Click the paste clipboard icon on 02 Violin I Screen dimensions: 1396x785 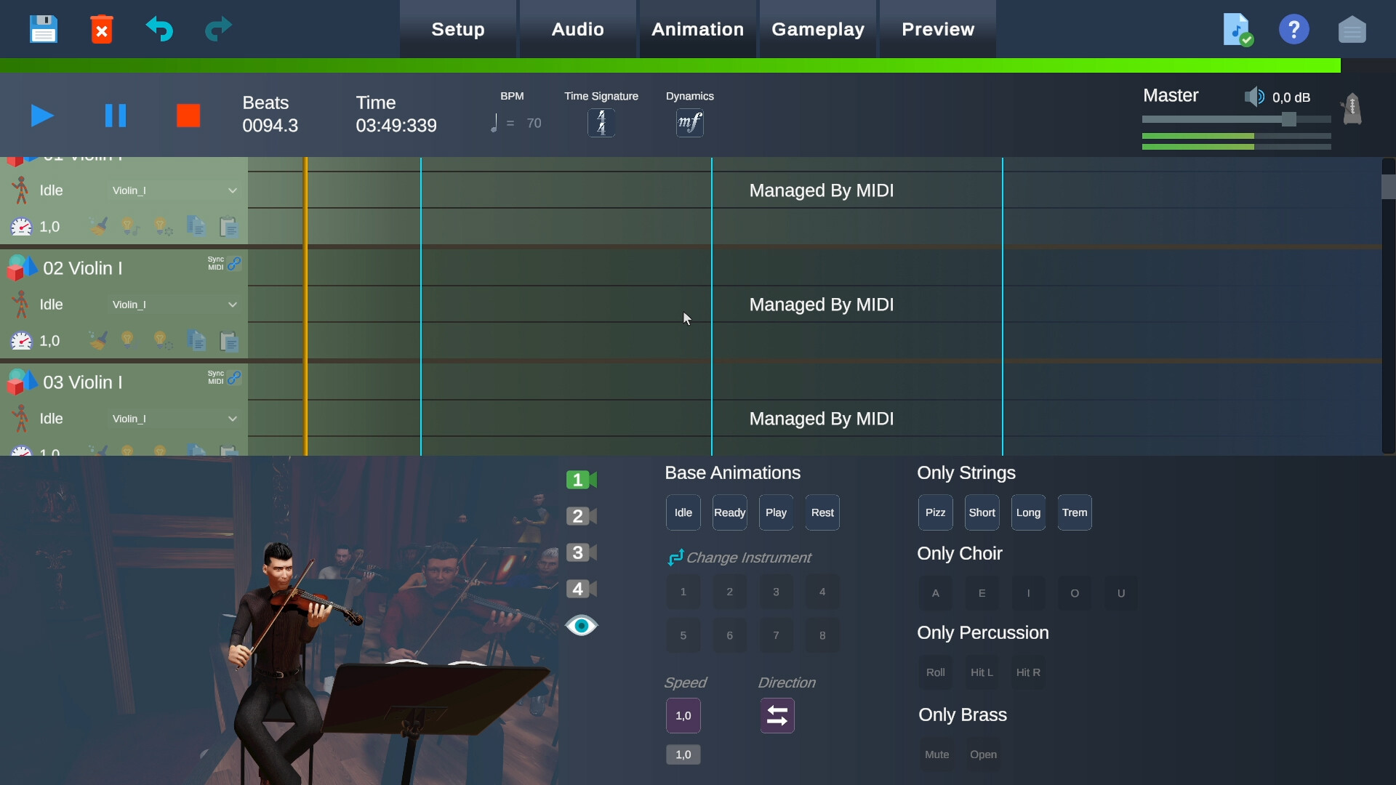(228, 340)
